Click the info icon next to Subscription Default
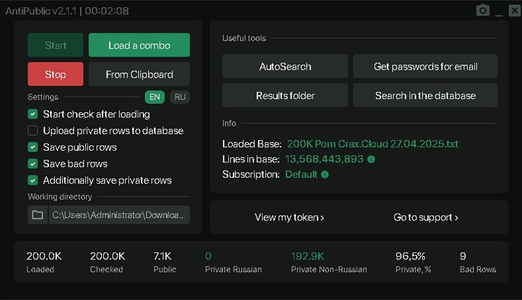This screenshot has height=300, width=522. pos(325,175)
